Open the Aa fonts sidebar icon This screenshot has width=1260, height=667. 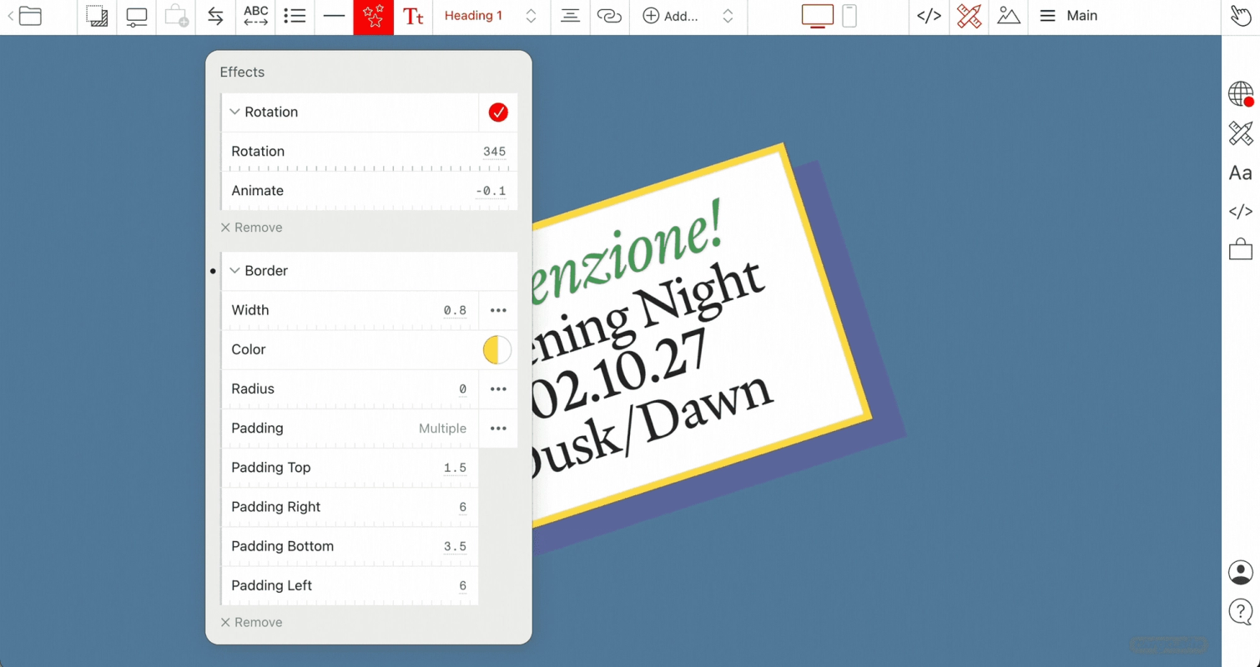[1241, 173]
